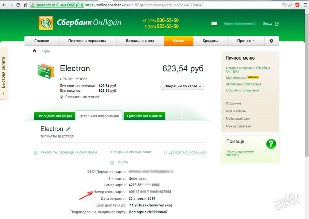Click the browser back arrow
Image resolution: width=309 pixels, height=219 pixels.
click(x=4, y=5)
